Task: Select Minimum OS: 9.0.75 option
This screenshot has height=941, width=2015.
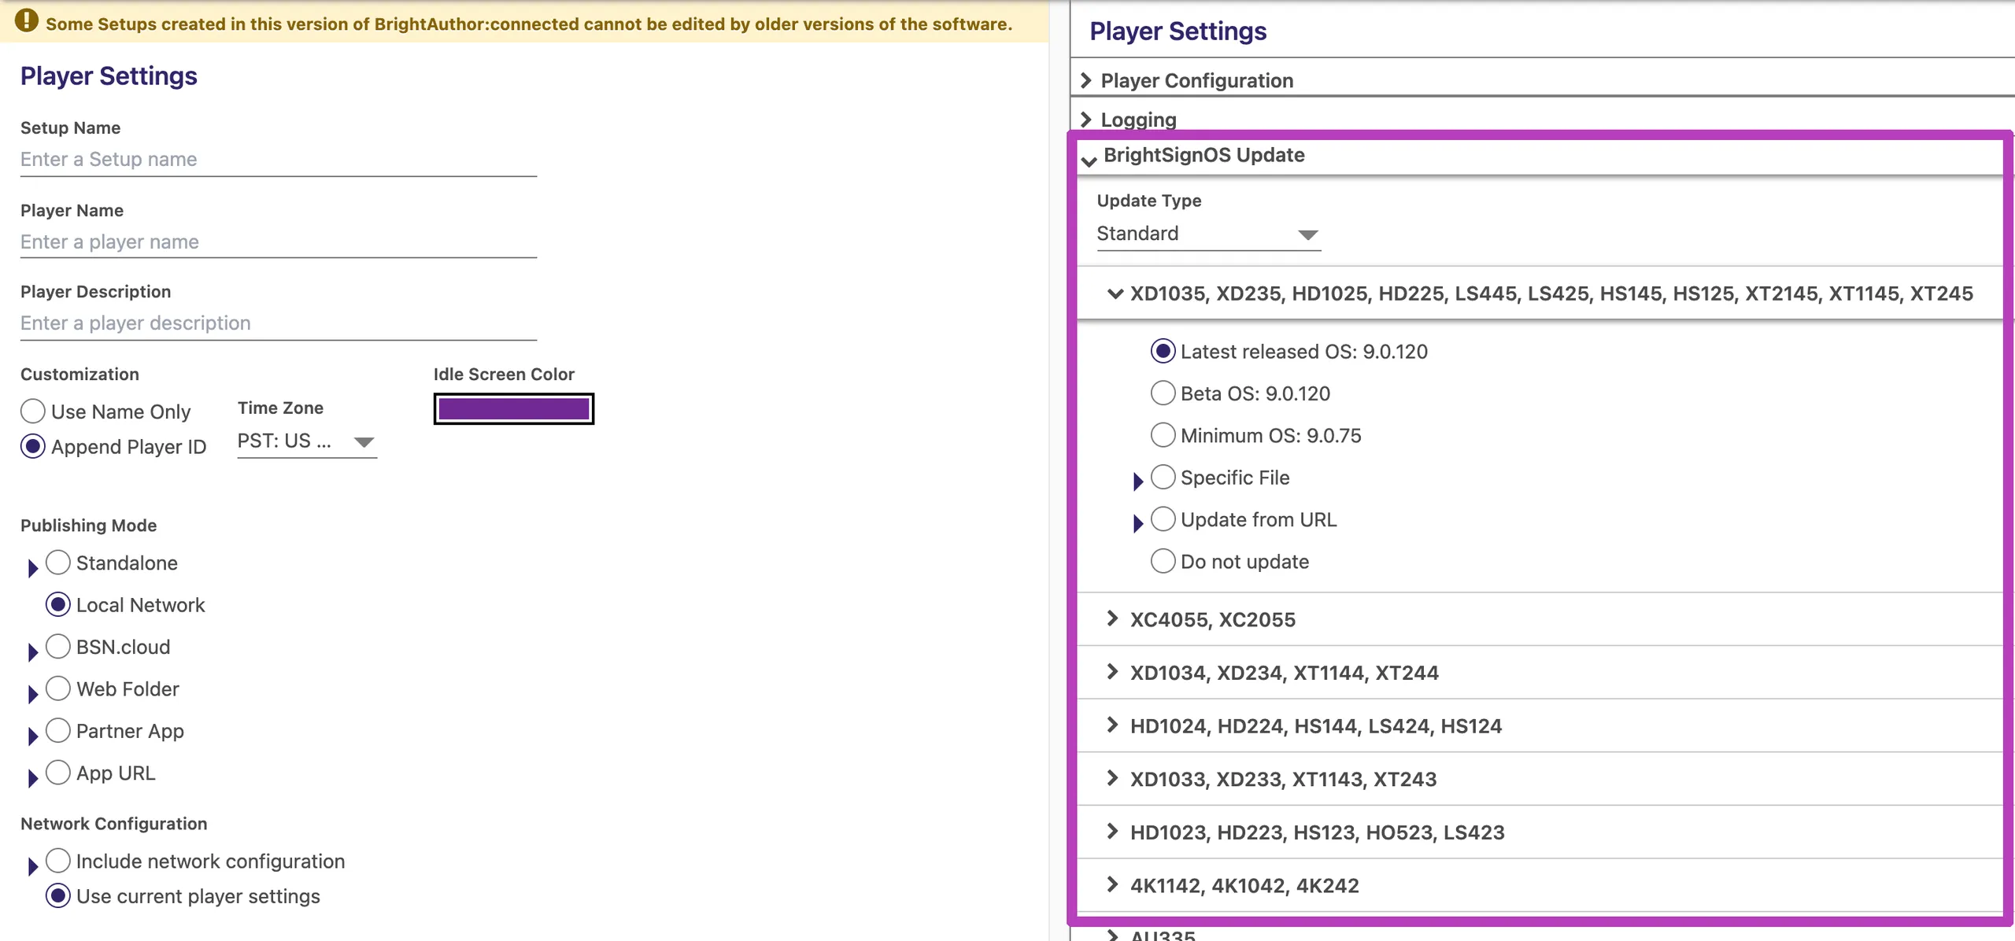Action: (x=1163, y=435)
